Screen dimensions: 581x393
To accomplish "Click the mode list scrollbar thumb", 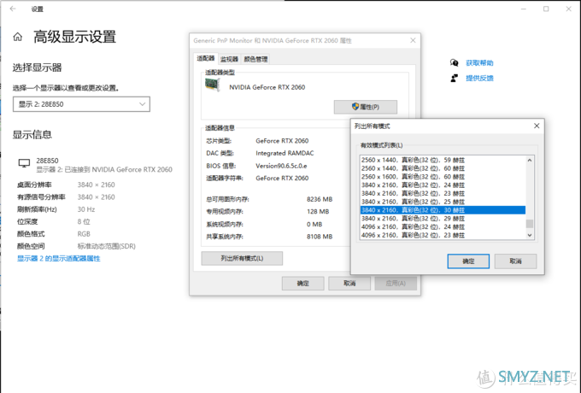I will pos(530,224).
